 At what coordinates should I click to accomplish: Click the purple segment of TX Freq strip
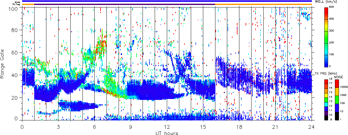pyautogui.click(x=125, y=4)
